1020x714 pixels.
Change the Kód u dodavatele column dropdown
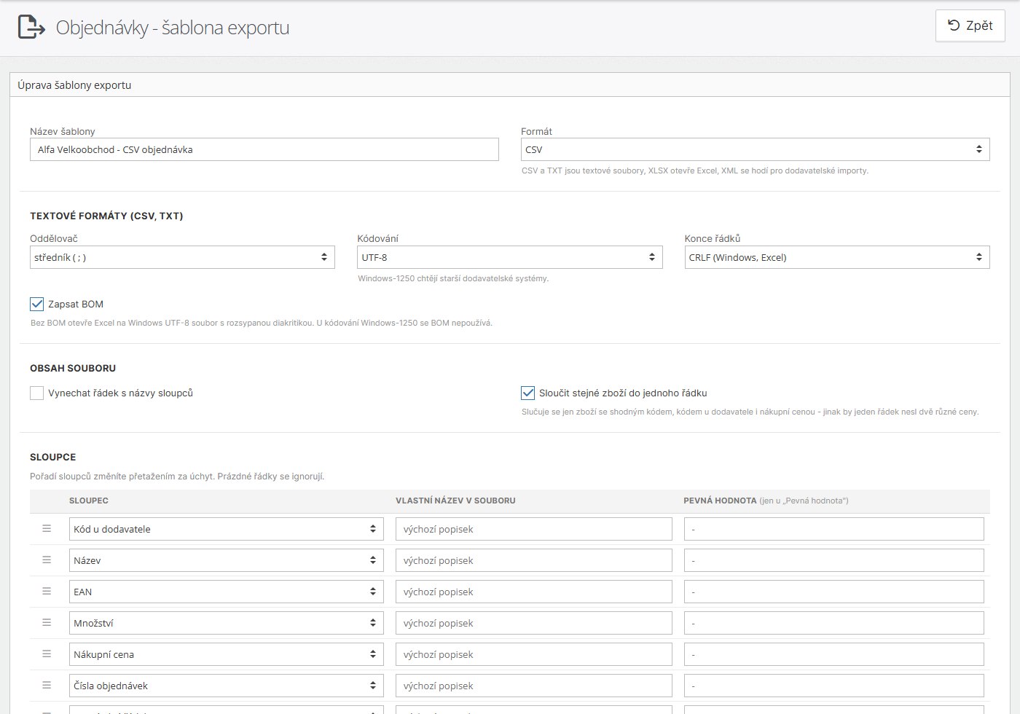tap(227, 529)
